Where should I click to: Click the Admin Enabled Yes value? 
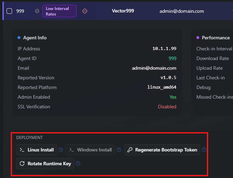[x=173, y=97]
